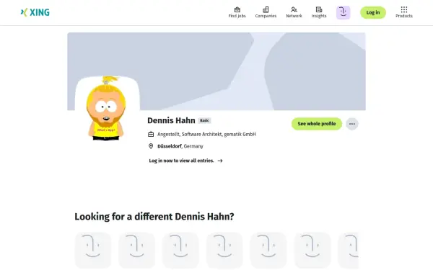Viewport: 433px width, 270px height.
Task: Click the 'Düsseldorf, Germany' location text
Action: [180, 146]
